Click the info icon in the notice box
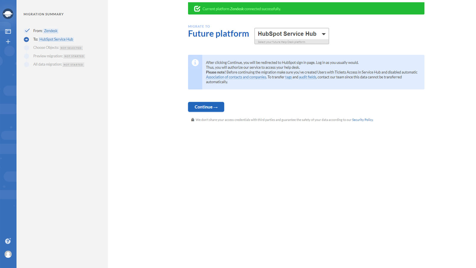Viewport: 476px width, 268px height. click(x=195, y=63)
